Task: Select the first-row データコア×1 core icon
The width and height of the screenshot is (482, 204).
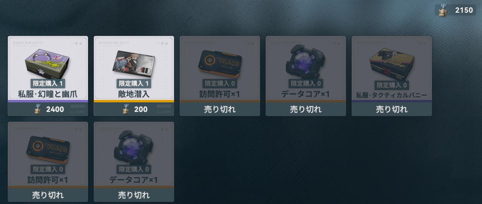Action: tap(306, 62)
